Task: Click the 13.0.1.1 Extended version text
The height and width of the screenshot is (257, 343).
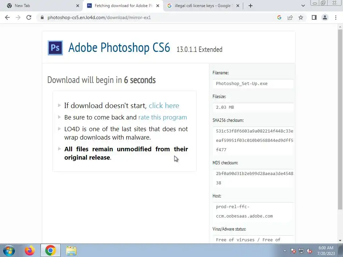Action: (199, 50)
